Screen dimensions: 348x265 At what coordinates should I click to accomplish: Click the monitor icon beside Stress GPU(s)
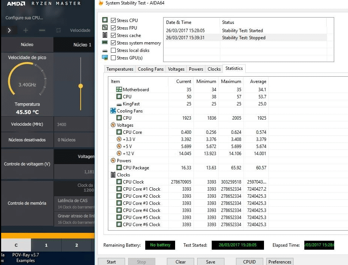pos(105,58)
